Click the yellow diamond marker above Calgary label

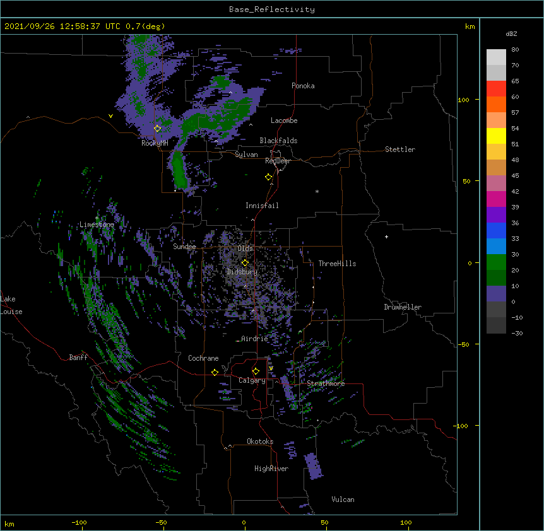tap(256, 371)
